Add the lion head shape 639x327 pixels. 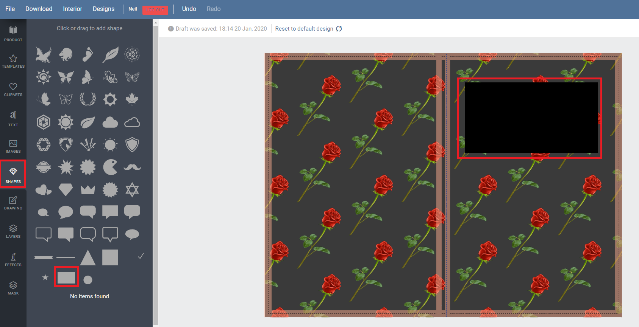66,55
